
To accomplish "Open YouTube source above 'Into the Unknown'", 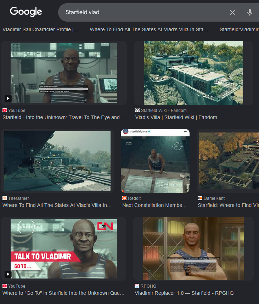I will (x=17, y=110).
